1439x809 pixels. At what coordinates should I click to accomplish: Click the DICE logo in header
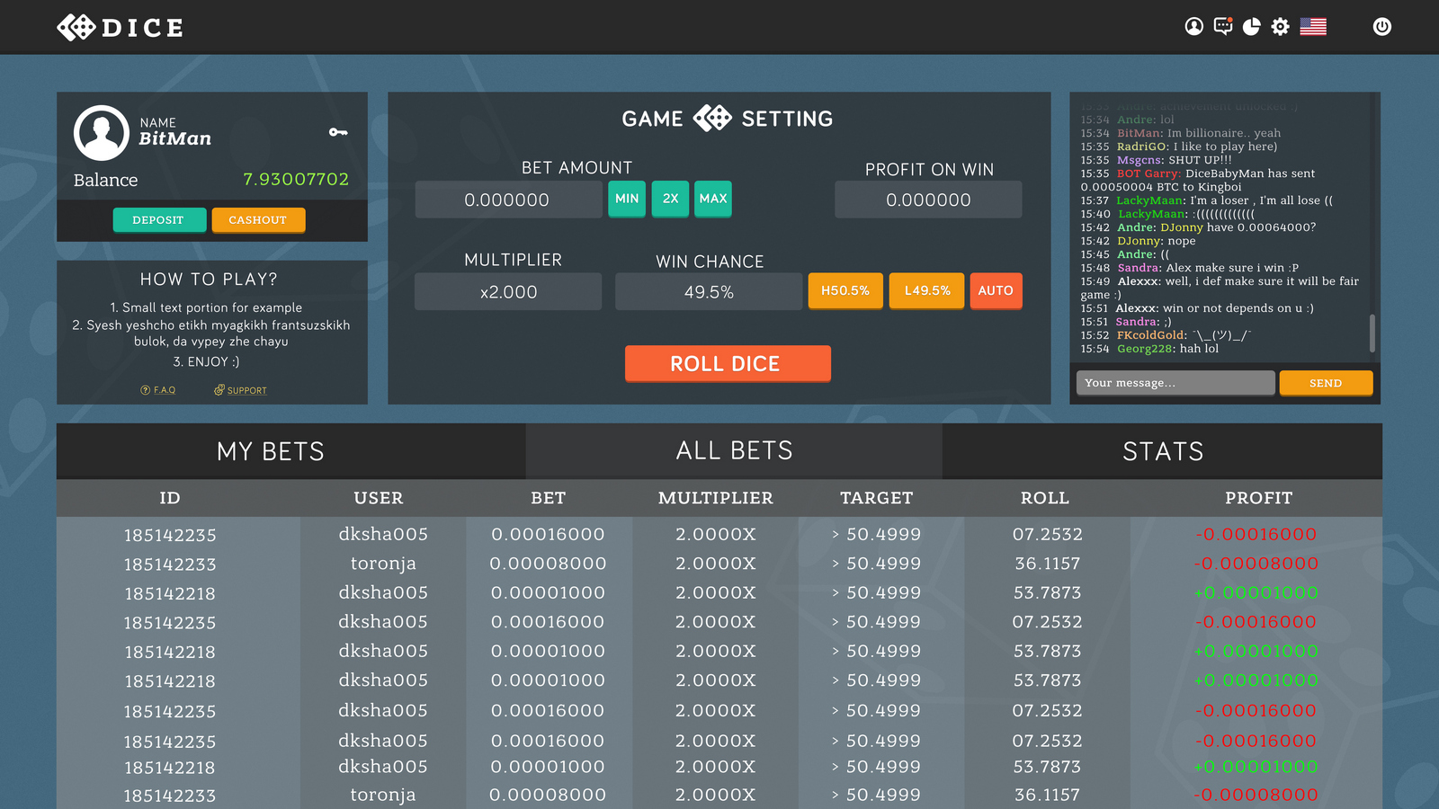tap(121, 28)
